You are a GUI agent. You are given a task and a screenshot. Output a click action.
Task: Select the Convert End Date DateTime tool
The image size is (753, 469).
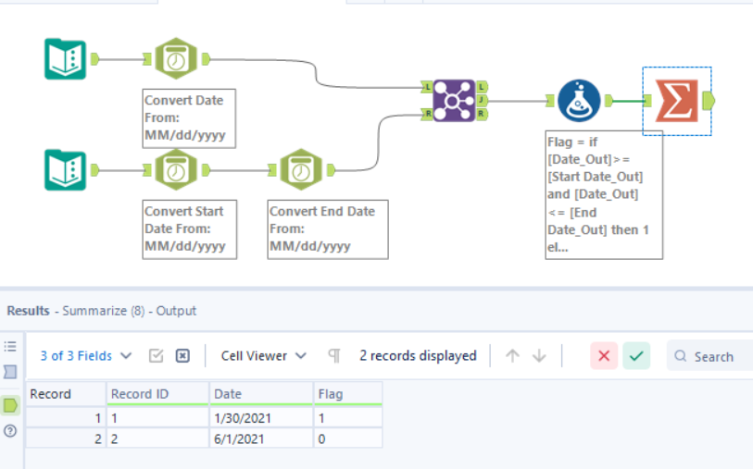(300, 170)
